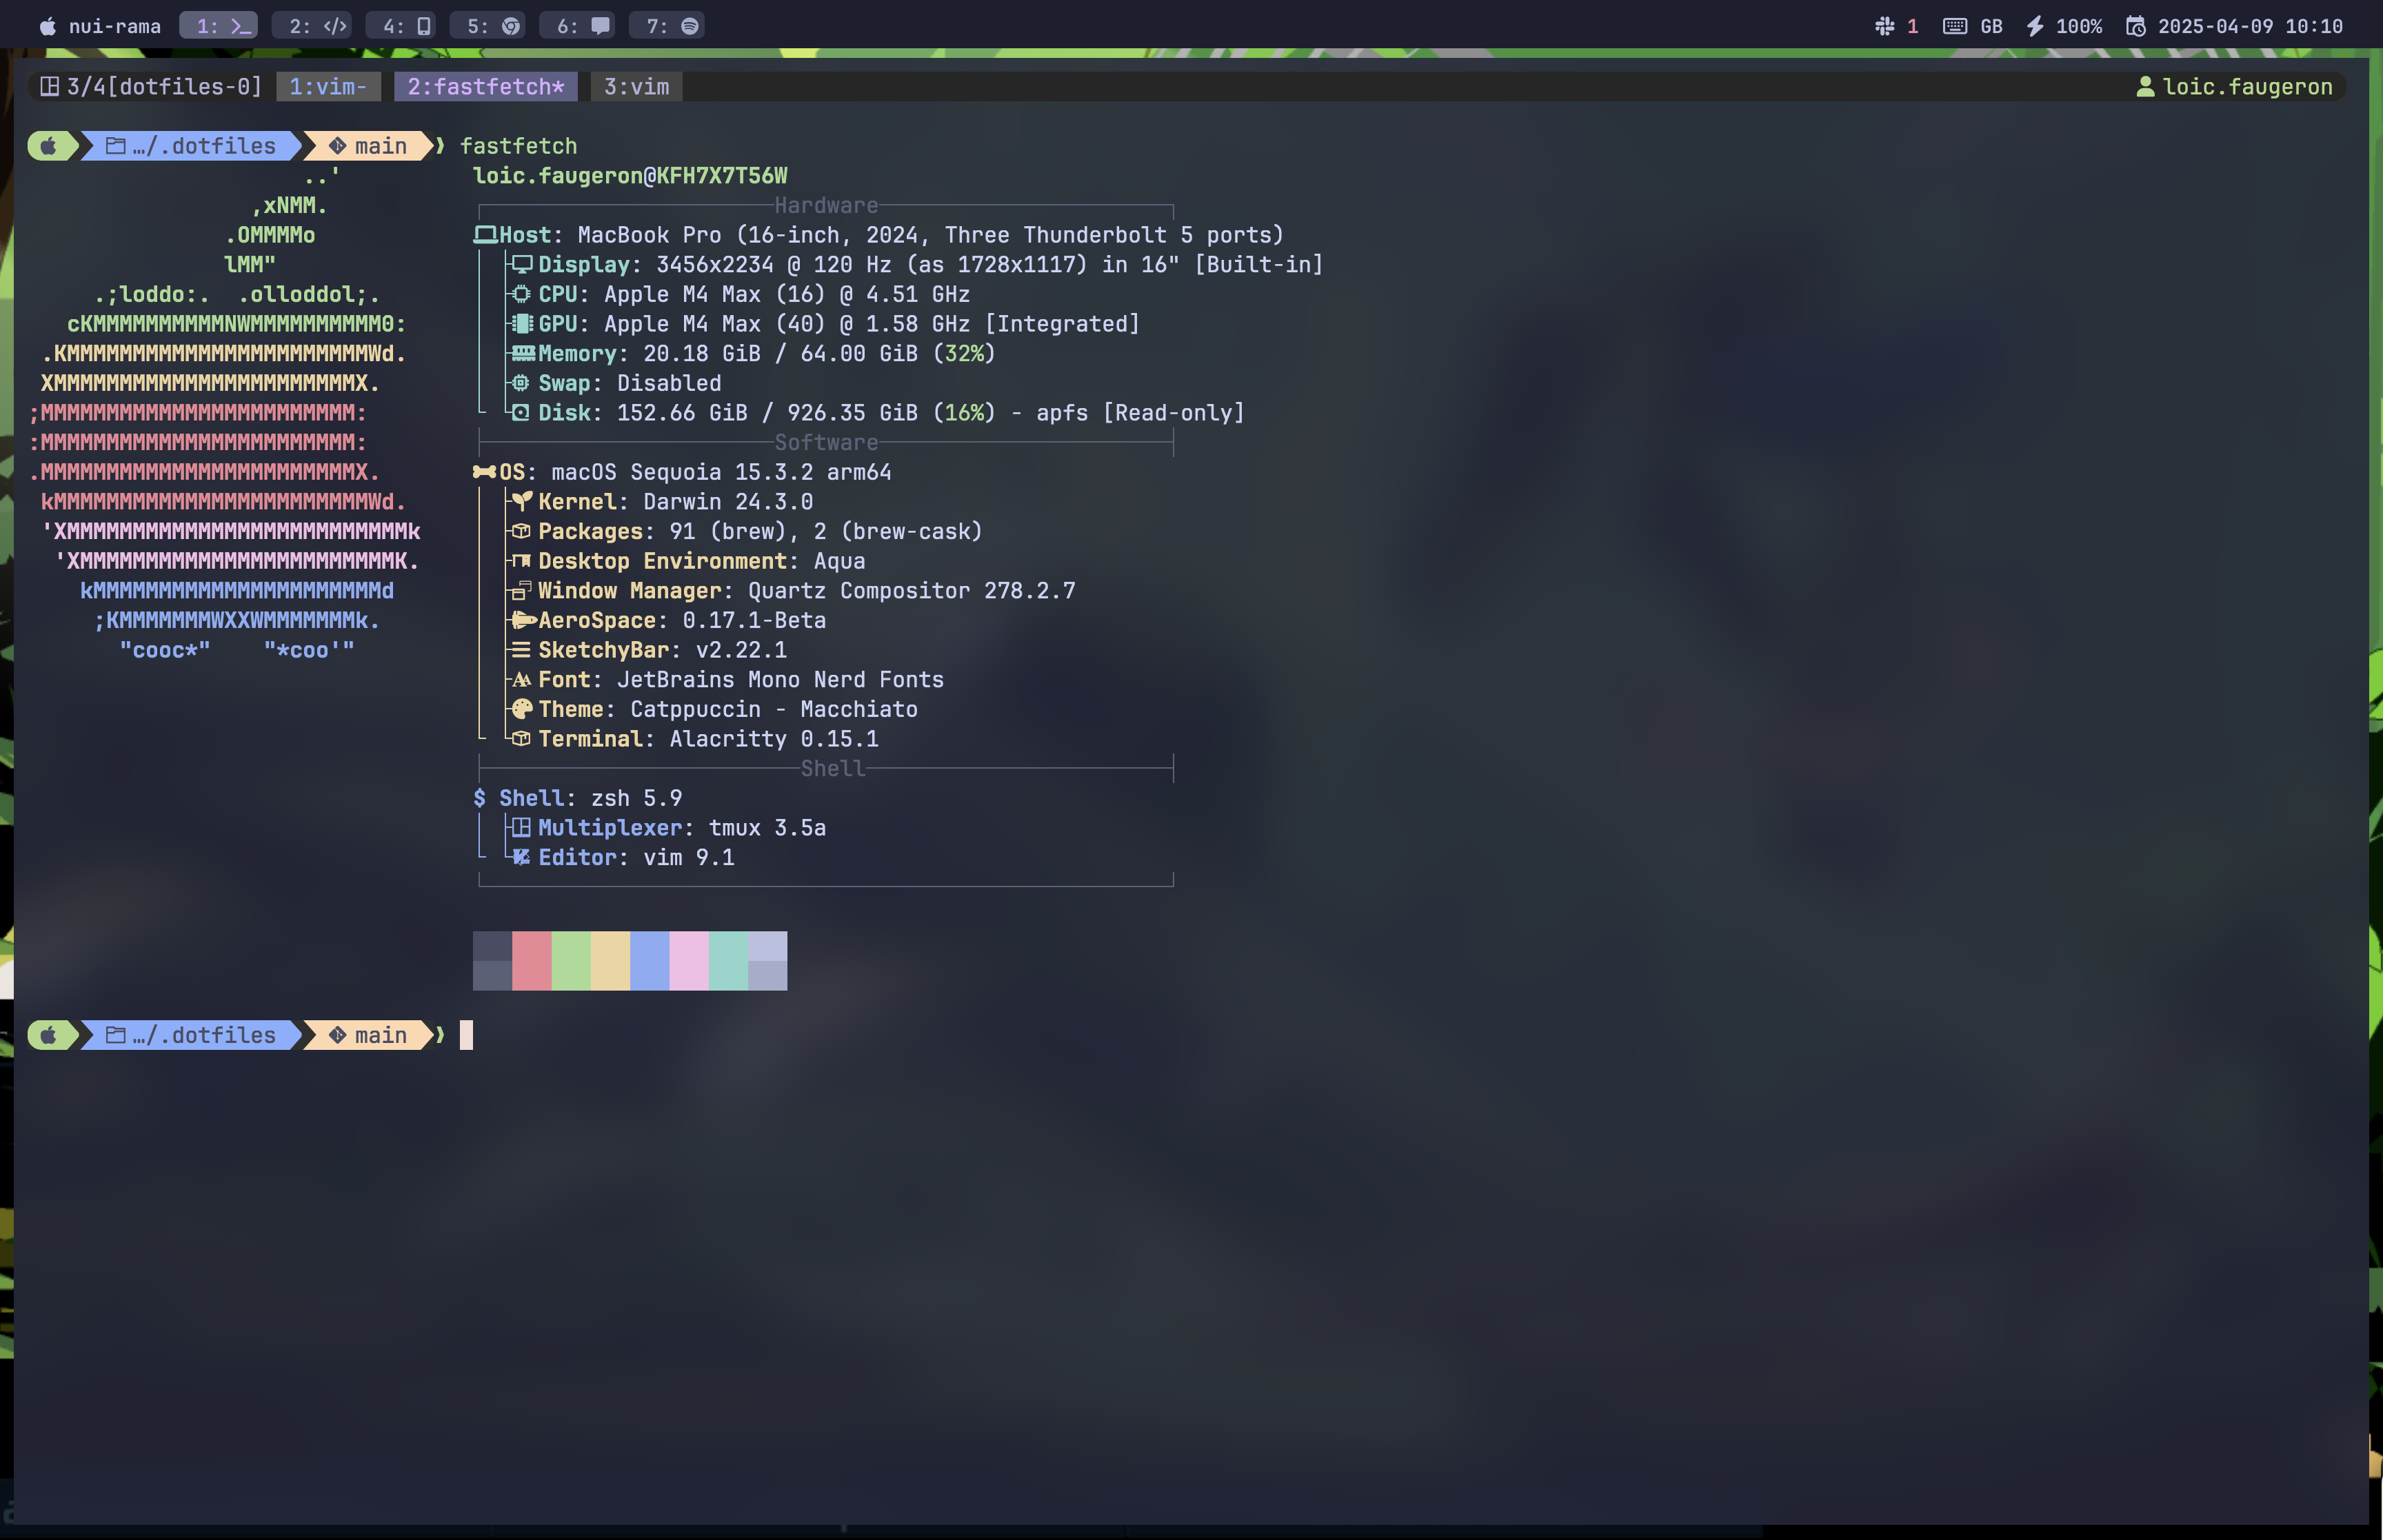Image resolution: width=2383 pixels, height=1540 pixels.
Task: Open workspace 5 Chrome browser
Action: pos(487,26)
